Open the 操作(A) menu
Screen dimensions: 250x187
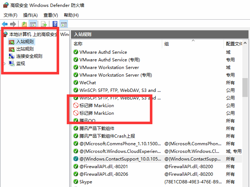pyautogui.click(x=30, y=15)
